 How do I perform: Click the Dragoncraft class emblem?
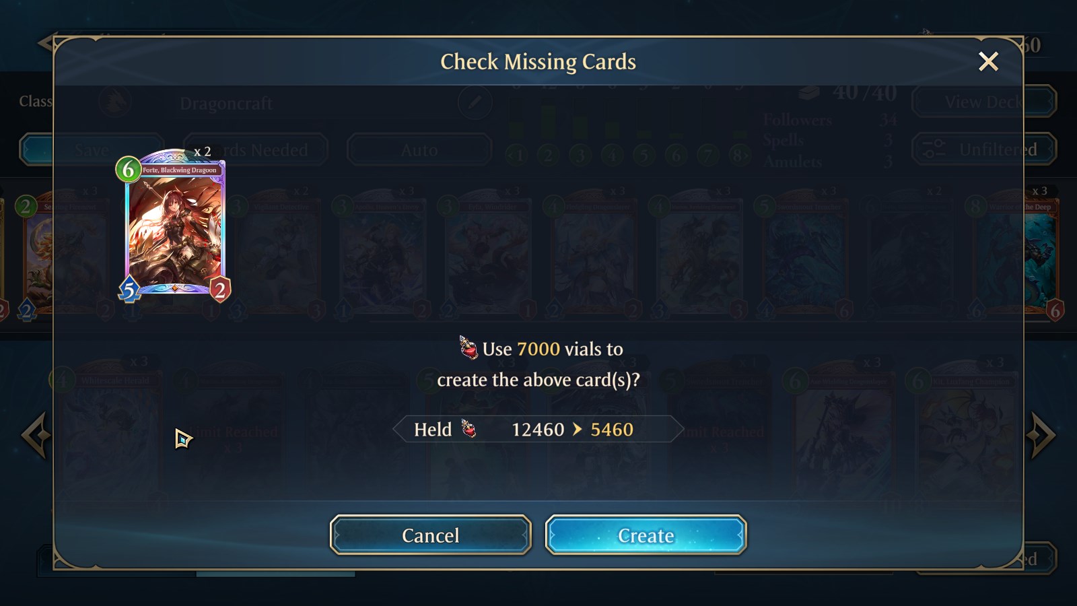115,102
